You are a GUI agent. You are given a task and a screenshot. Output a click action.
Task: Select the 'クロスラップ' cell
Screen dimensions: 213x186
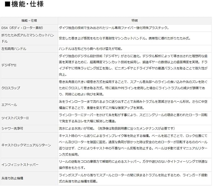(29, 88)
